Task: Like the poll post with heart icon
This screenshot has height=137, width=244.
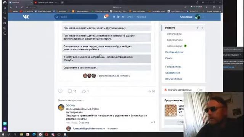Action: [60, 91]
